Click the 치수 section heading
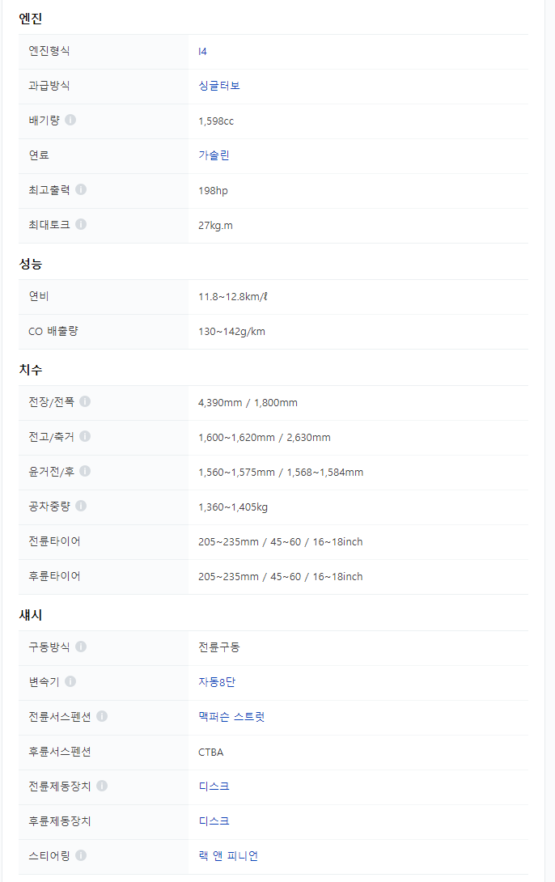 (31, 370)
